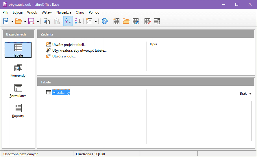
Task: Open the Brak preview mode dropdown
Action: [x=245, y=94]
